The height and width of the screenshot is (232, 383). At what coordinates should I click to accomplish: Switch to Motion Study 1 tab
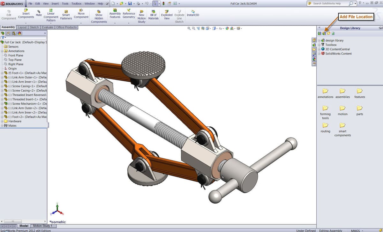[x=43, y=226]
